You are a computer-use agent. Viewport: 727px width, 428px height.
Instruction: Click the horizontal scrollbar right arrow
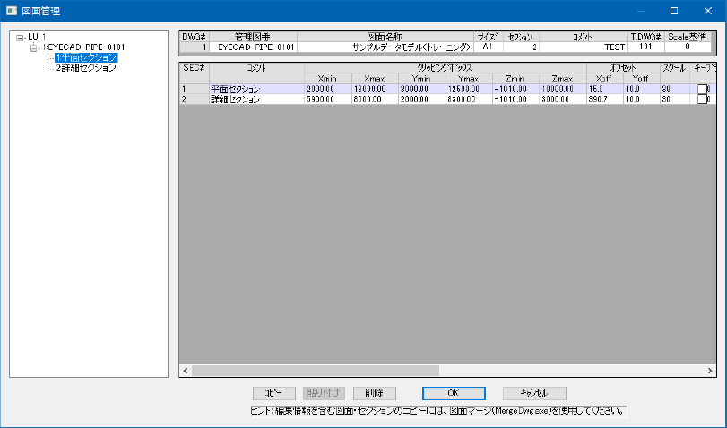click(710, 371)
